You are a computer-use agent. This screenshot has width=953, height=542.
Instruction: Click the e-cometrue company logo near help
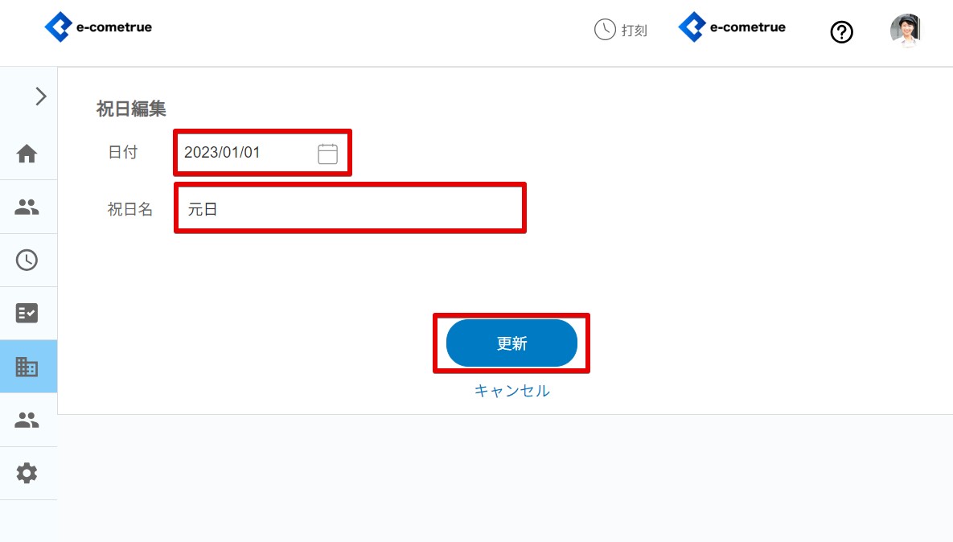(732, 27)
